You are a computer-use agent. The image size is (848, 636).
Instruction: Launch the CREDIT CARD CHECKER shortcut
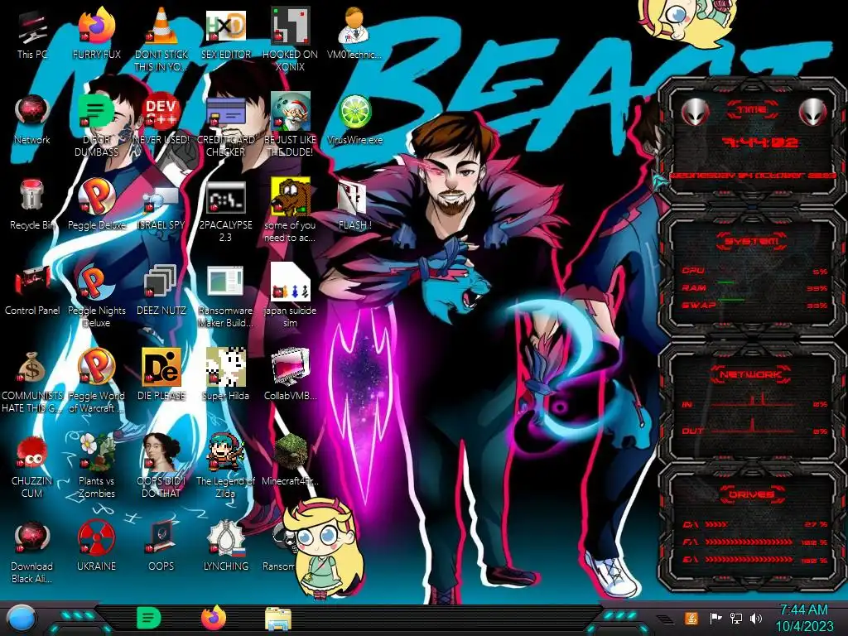(225, 126)
